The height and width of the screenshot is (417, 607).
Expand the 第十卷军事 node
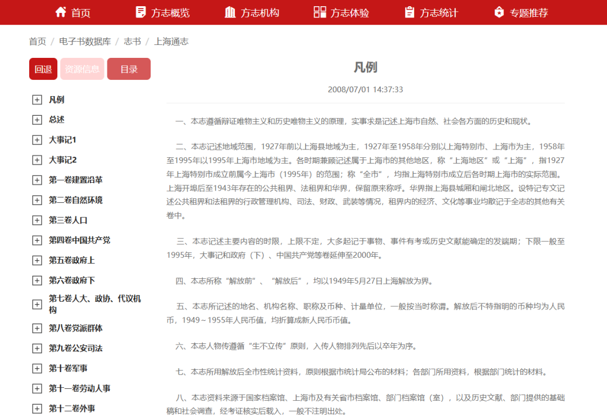(x=37, y=369)
